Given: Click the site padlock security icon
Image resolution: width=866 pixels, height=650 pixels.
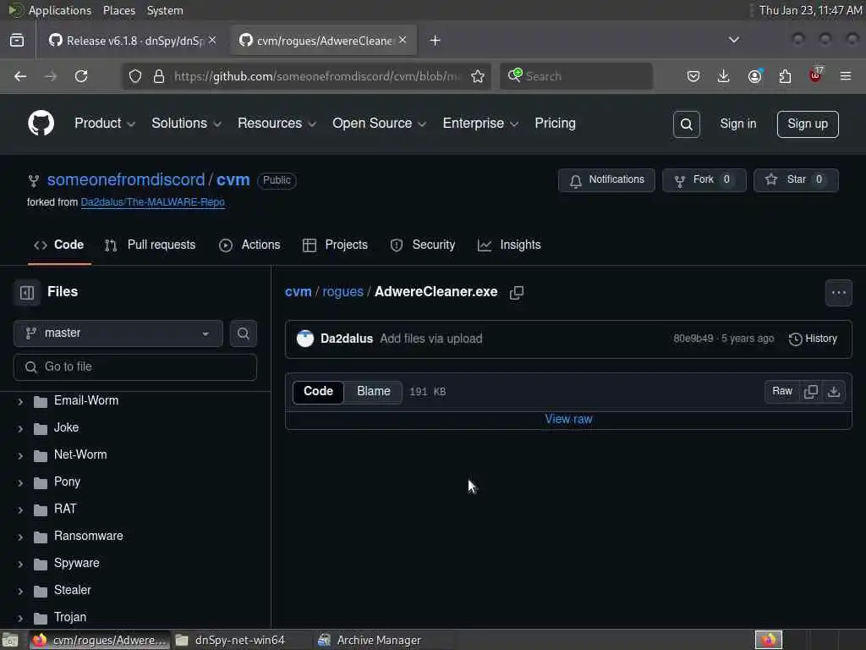Looking at the screenshot, I should [159, 76].
